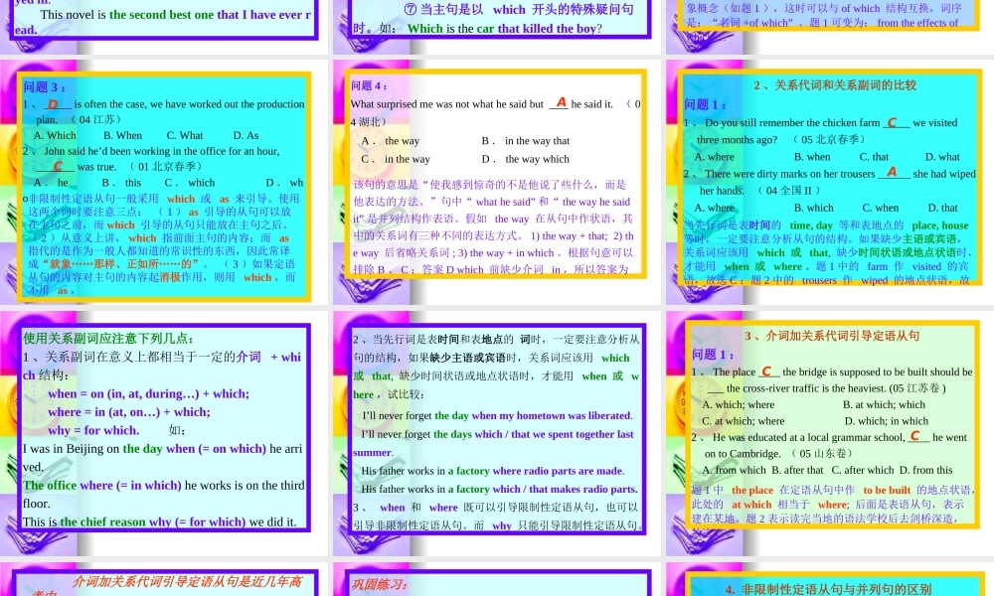This screenshot has height=596, width=994.
Task: Click the title '2、关系代词和关系副词的比较'
Action: click(x=835, y=85)
